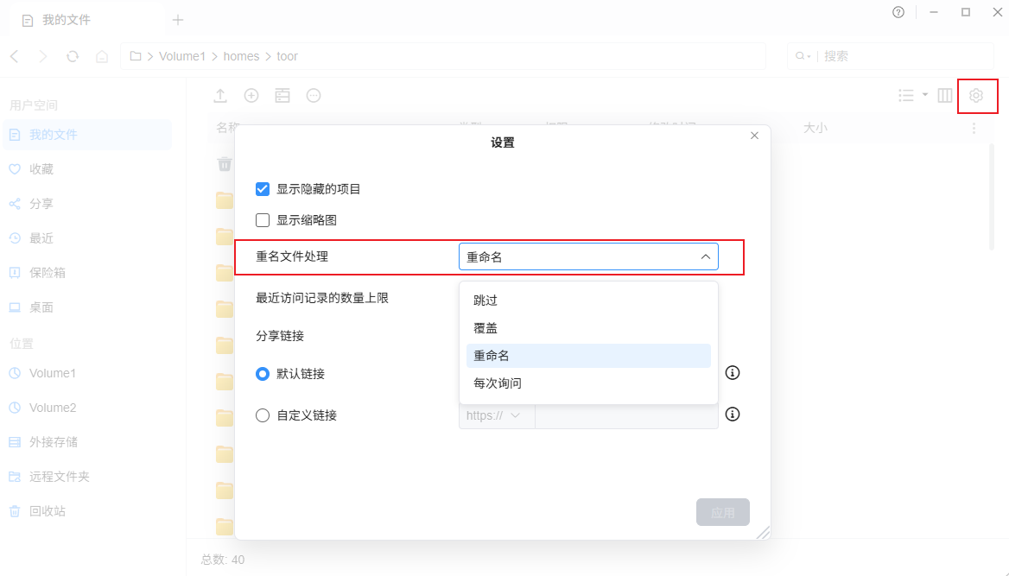Open Volume2 location

87,408
